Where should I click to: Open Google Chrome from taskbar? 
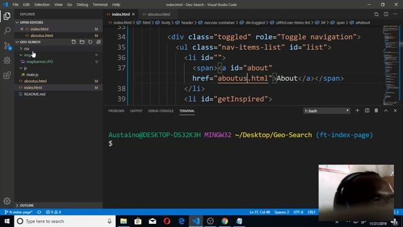point(225,221)
